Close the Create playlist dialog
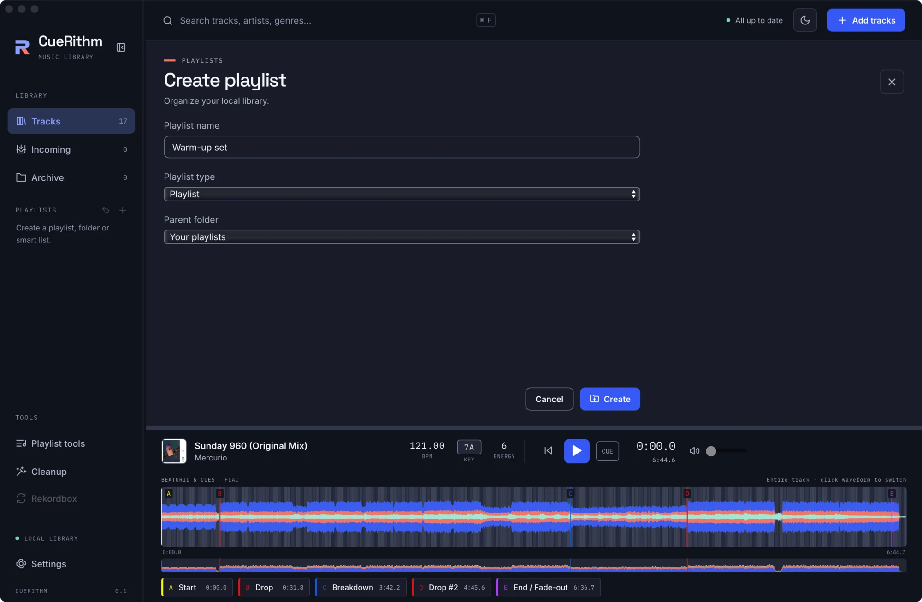 [892, 82]
